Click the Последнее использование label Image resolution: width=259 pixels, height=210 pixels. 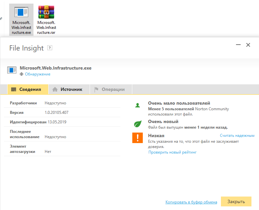click(x=25, y=134)
